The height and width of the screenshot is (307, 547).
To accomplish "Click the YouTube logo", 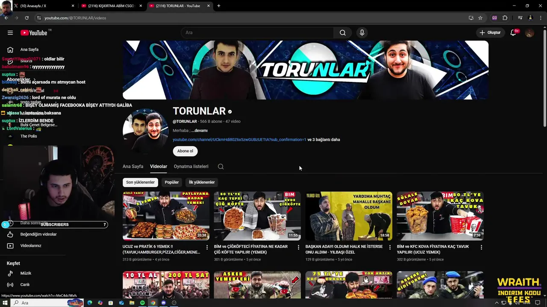I will (x=34, y=33).
